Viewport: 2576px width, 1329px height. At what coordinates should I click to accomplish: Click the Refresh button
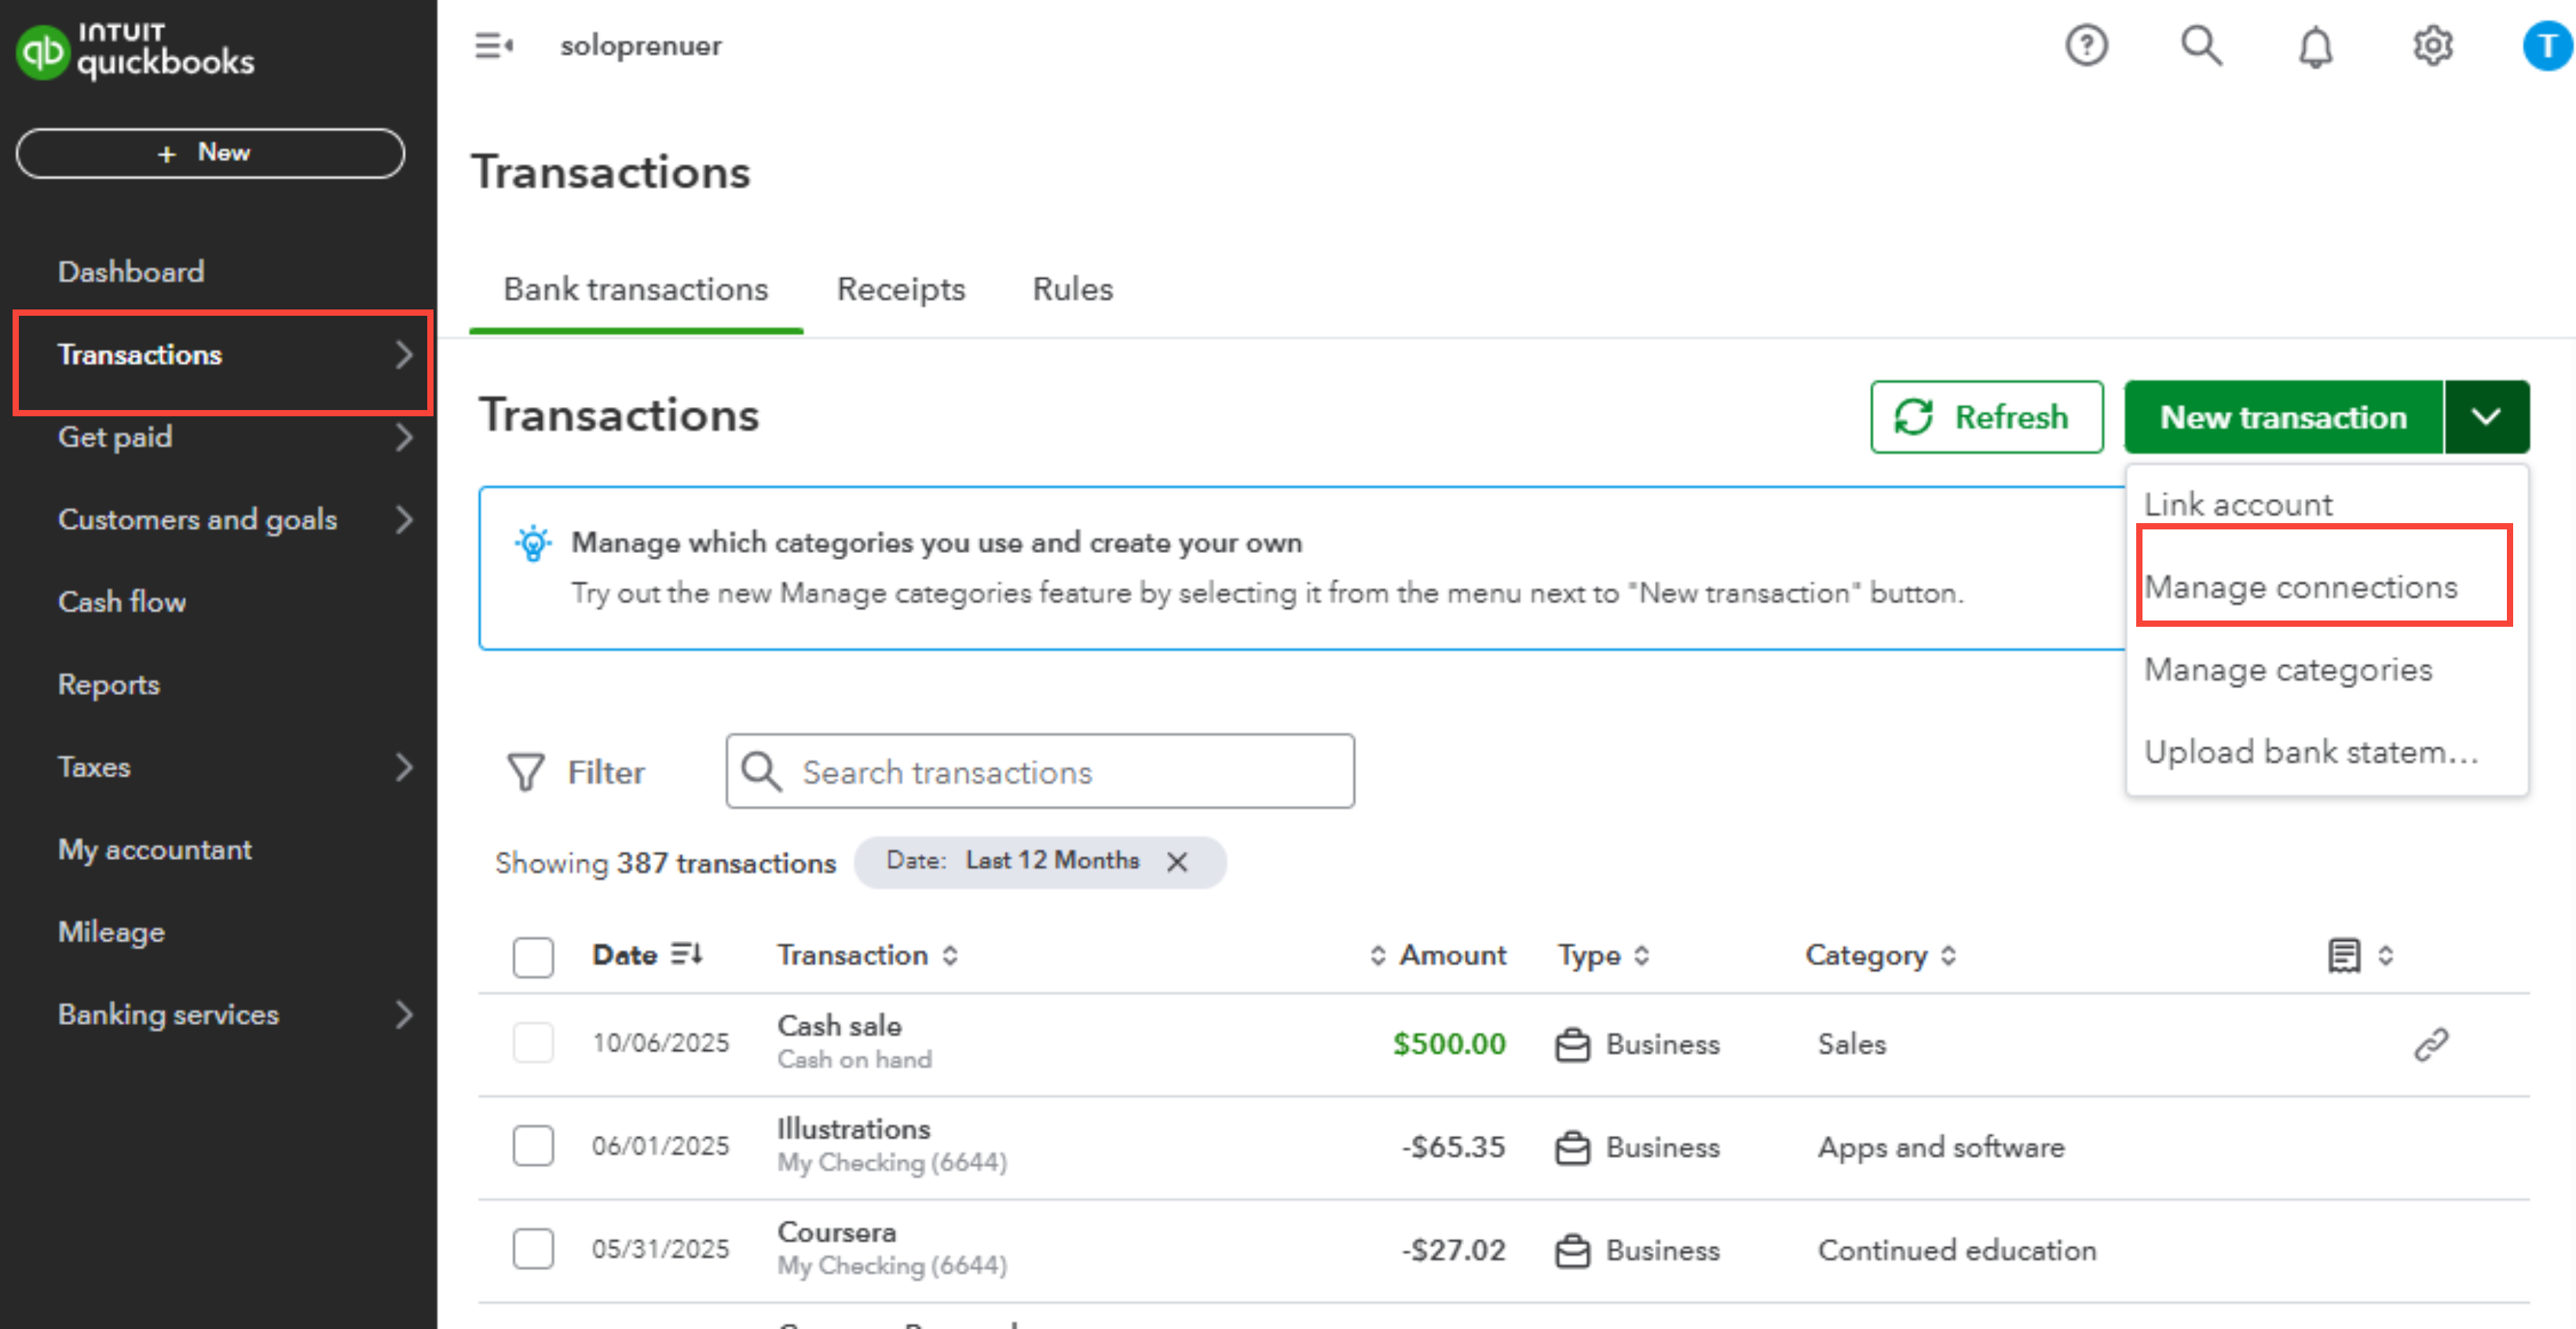click(x=1986, y=417)
